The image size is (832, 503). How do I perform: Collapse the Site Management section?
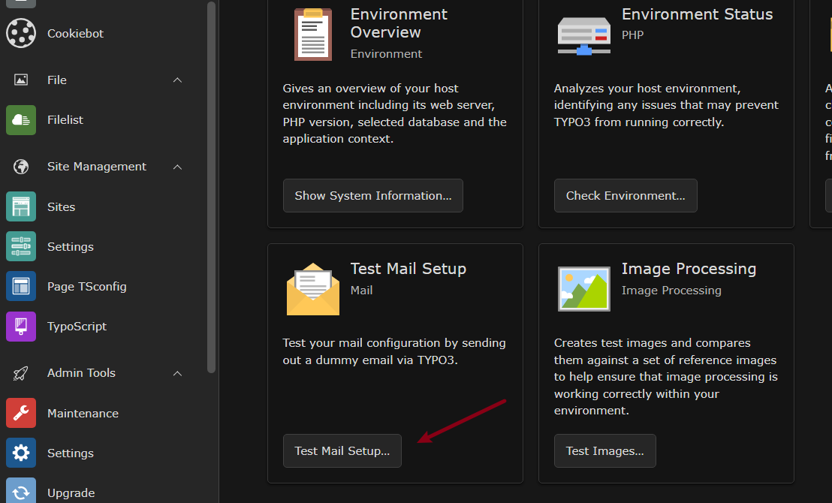point(177,166)
